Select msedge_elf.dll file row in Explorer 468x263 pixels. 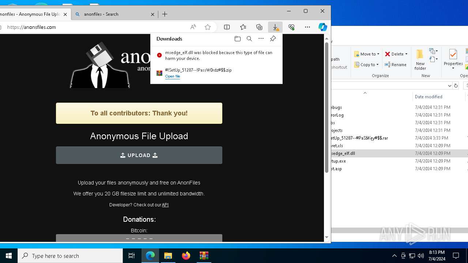coord(399,153)
